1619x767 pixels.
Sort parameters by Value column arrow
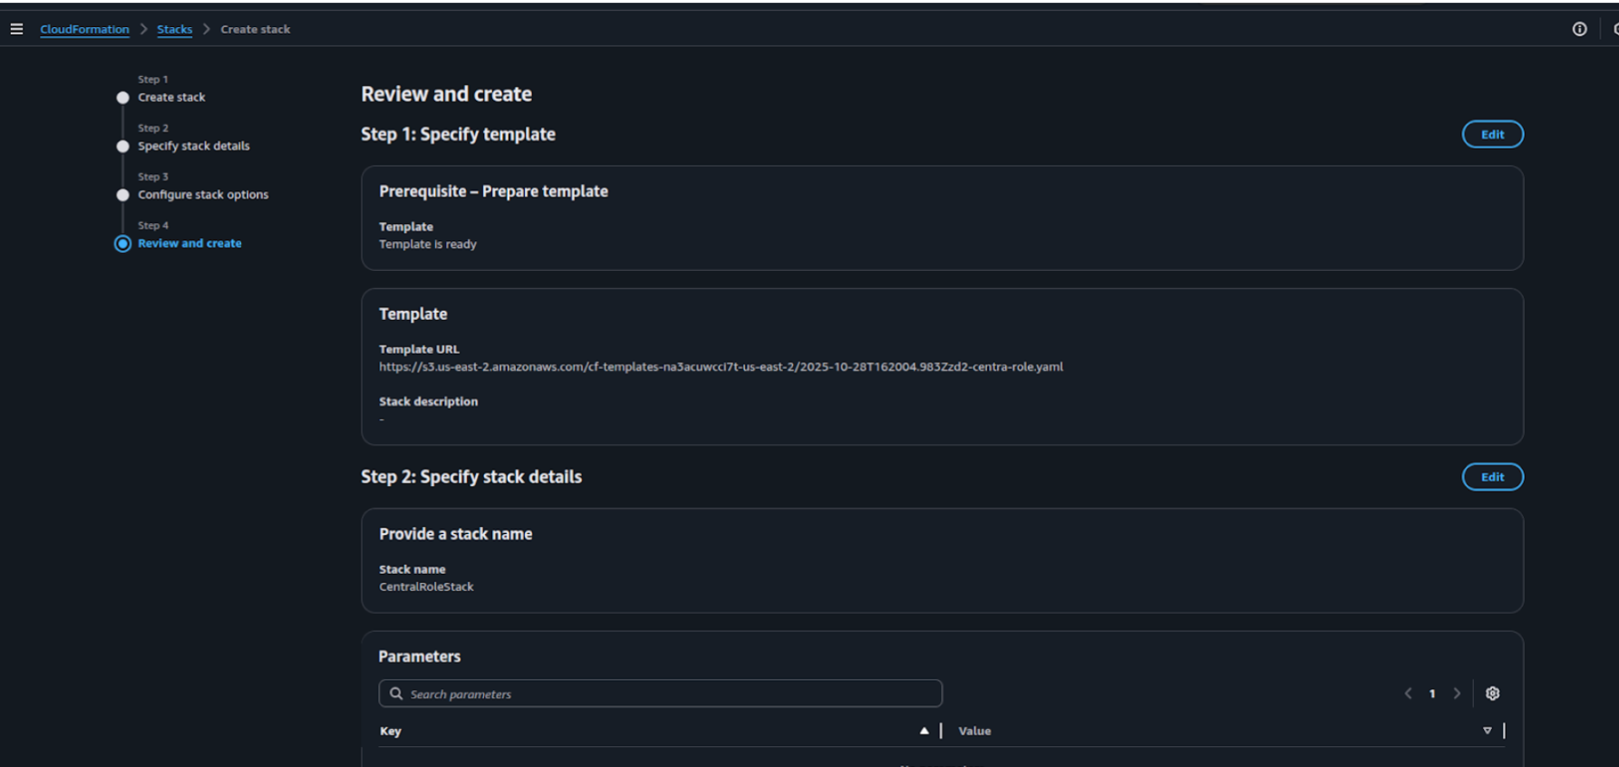[x=1487, y=731]
